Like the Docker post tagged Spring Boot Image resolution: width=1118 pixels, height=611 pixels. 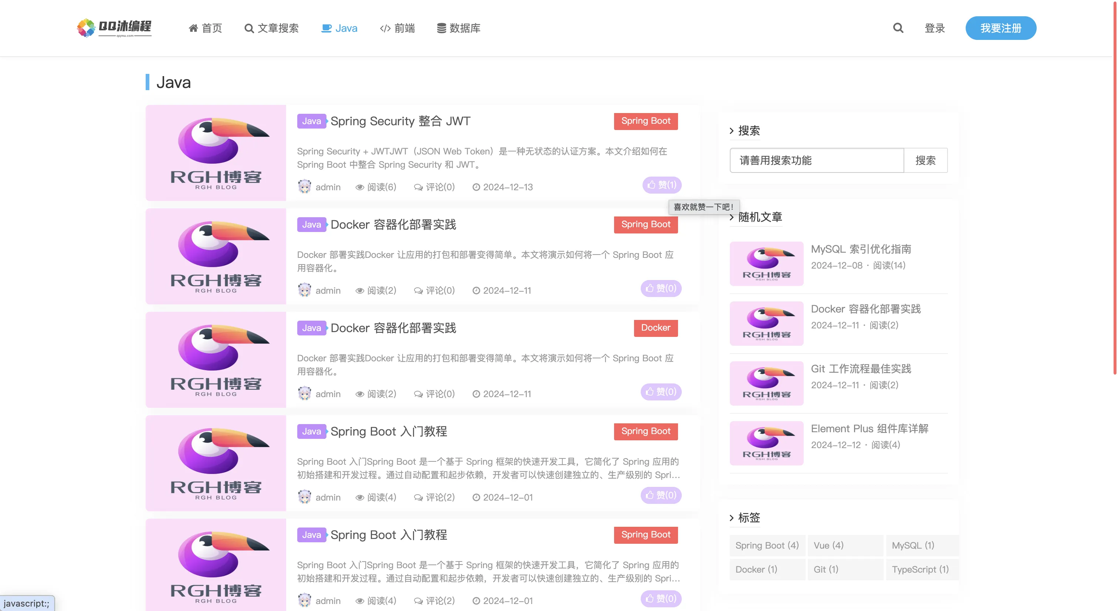pos(661,289)
